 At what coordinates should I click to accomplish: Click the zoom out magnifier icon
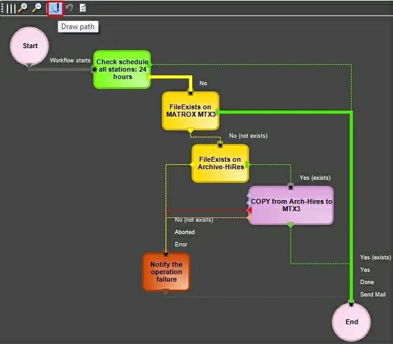tap(37, 8)
